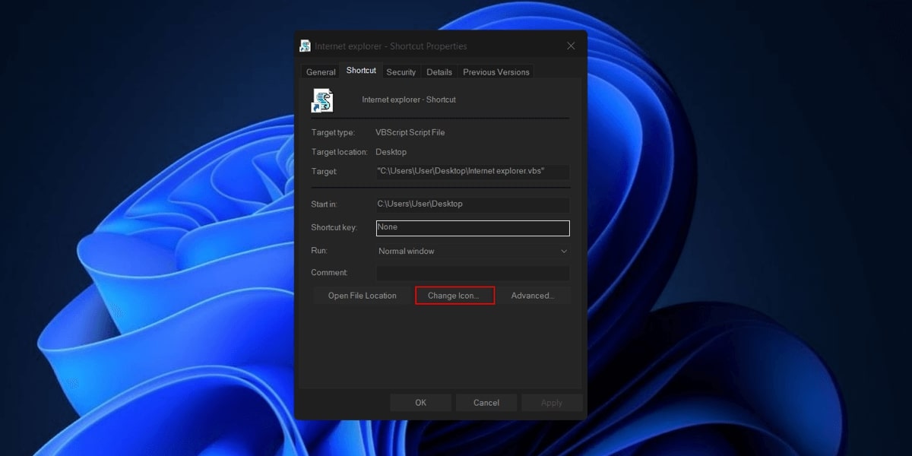Click the Shortcut key field showing None
912x456 pixels.
click(x=471, y=227)
